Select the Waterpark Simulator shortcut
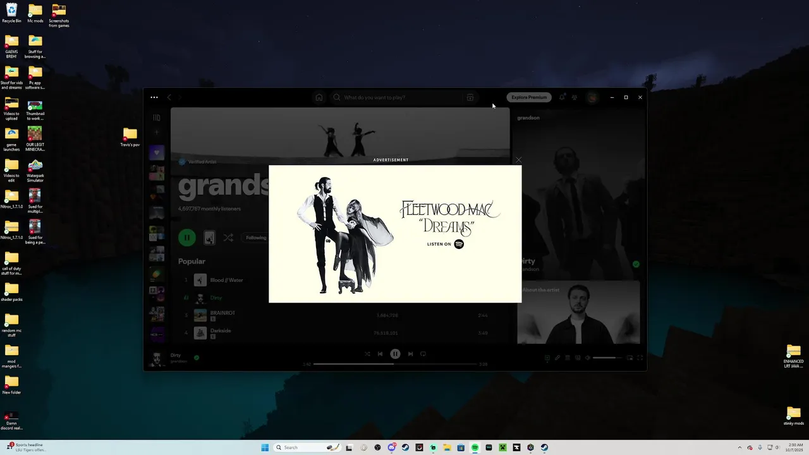Viewport: 809px width, 455px height. (35, 171)
